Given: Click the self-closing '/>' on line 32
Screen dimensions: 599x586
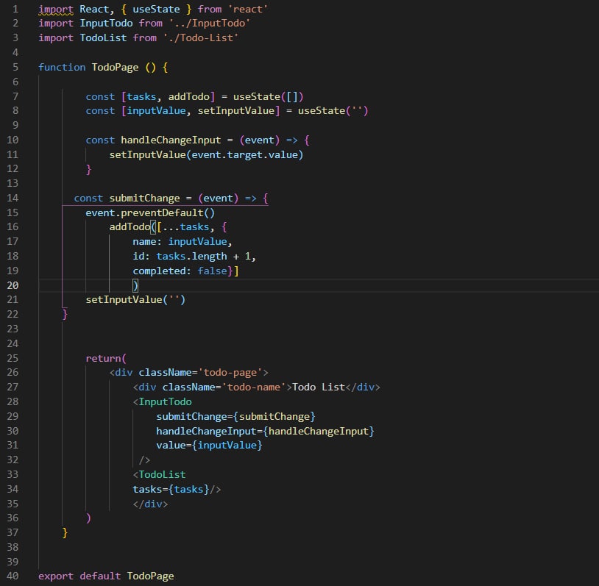Looking at the screenshot, I should tap(144, 460).
